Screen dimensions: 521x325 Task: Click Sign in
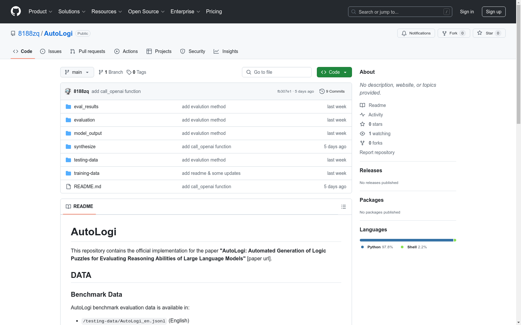467,12
